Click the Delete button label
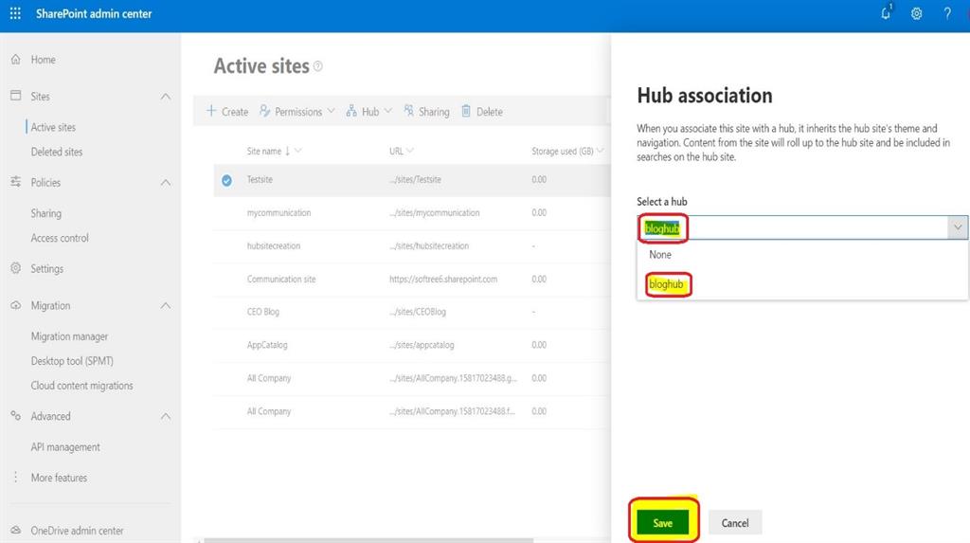Image resolution: width=970 pixels, height=543 pixels. click(490, 112)
